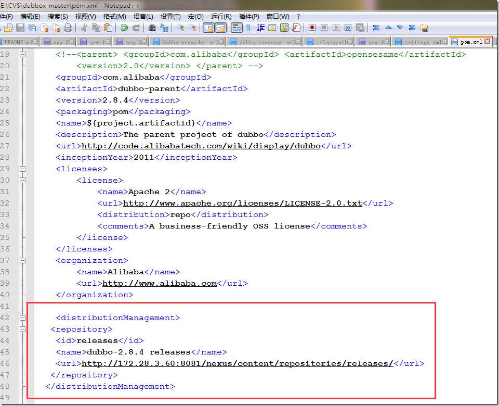Click the Playback macro icon
Image resolution: width=499 pixels, height=406 pixels.
[336, 28]
